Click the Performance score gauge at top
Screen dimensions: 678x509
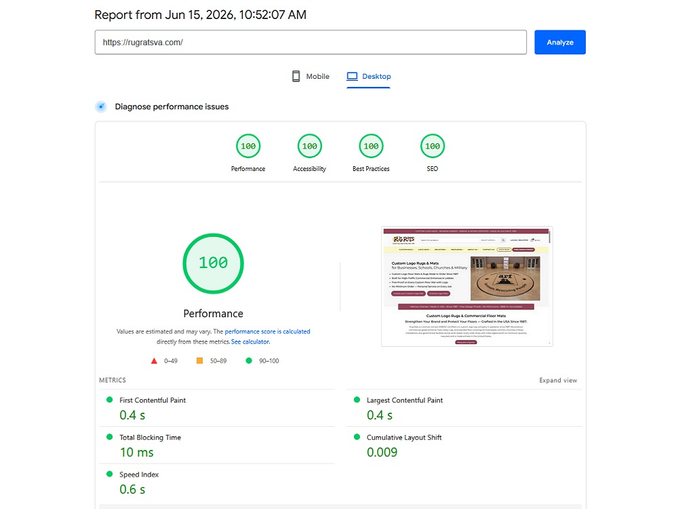click(x=248, y=147)
